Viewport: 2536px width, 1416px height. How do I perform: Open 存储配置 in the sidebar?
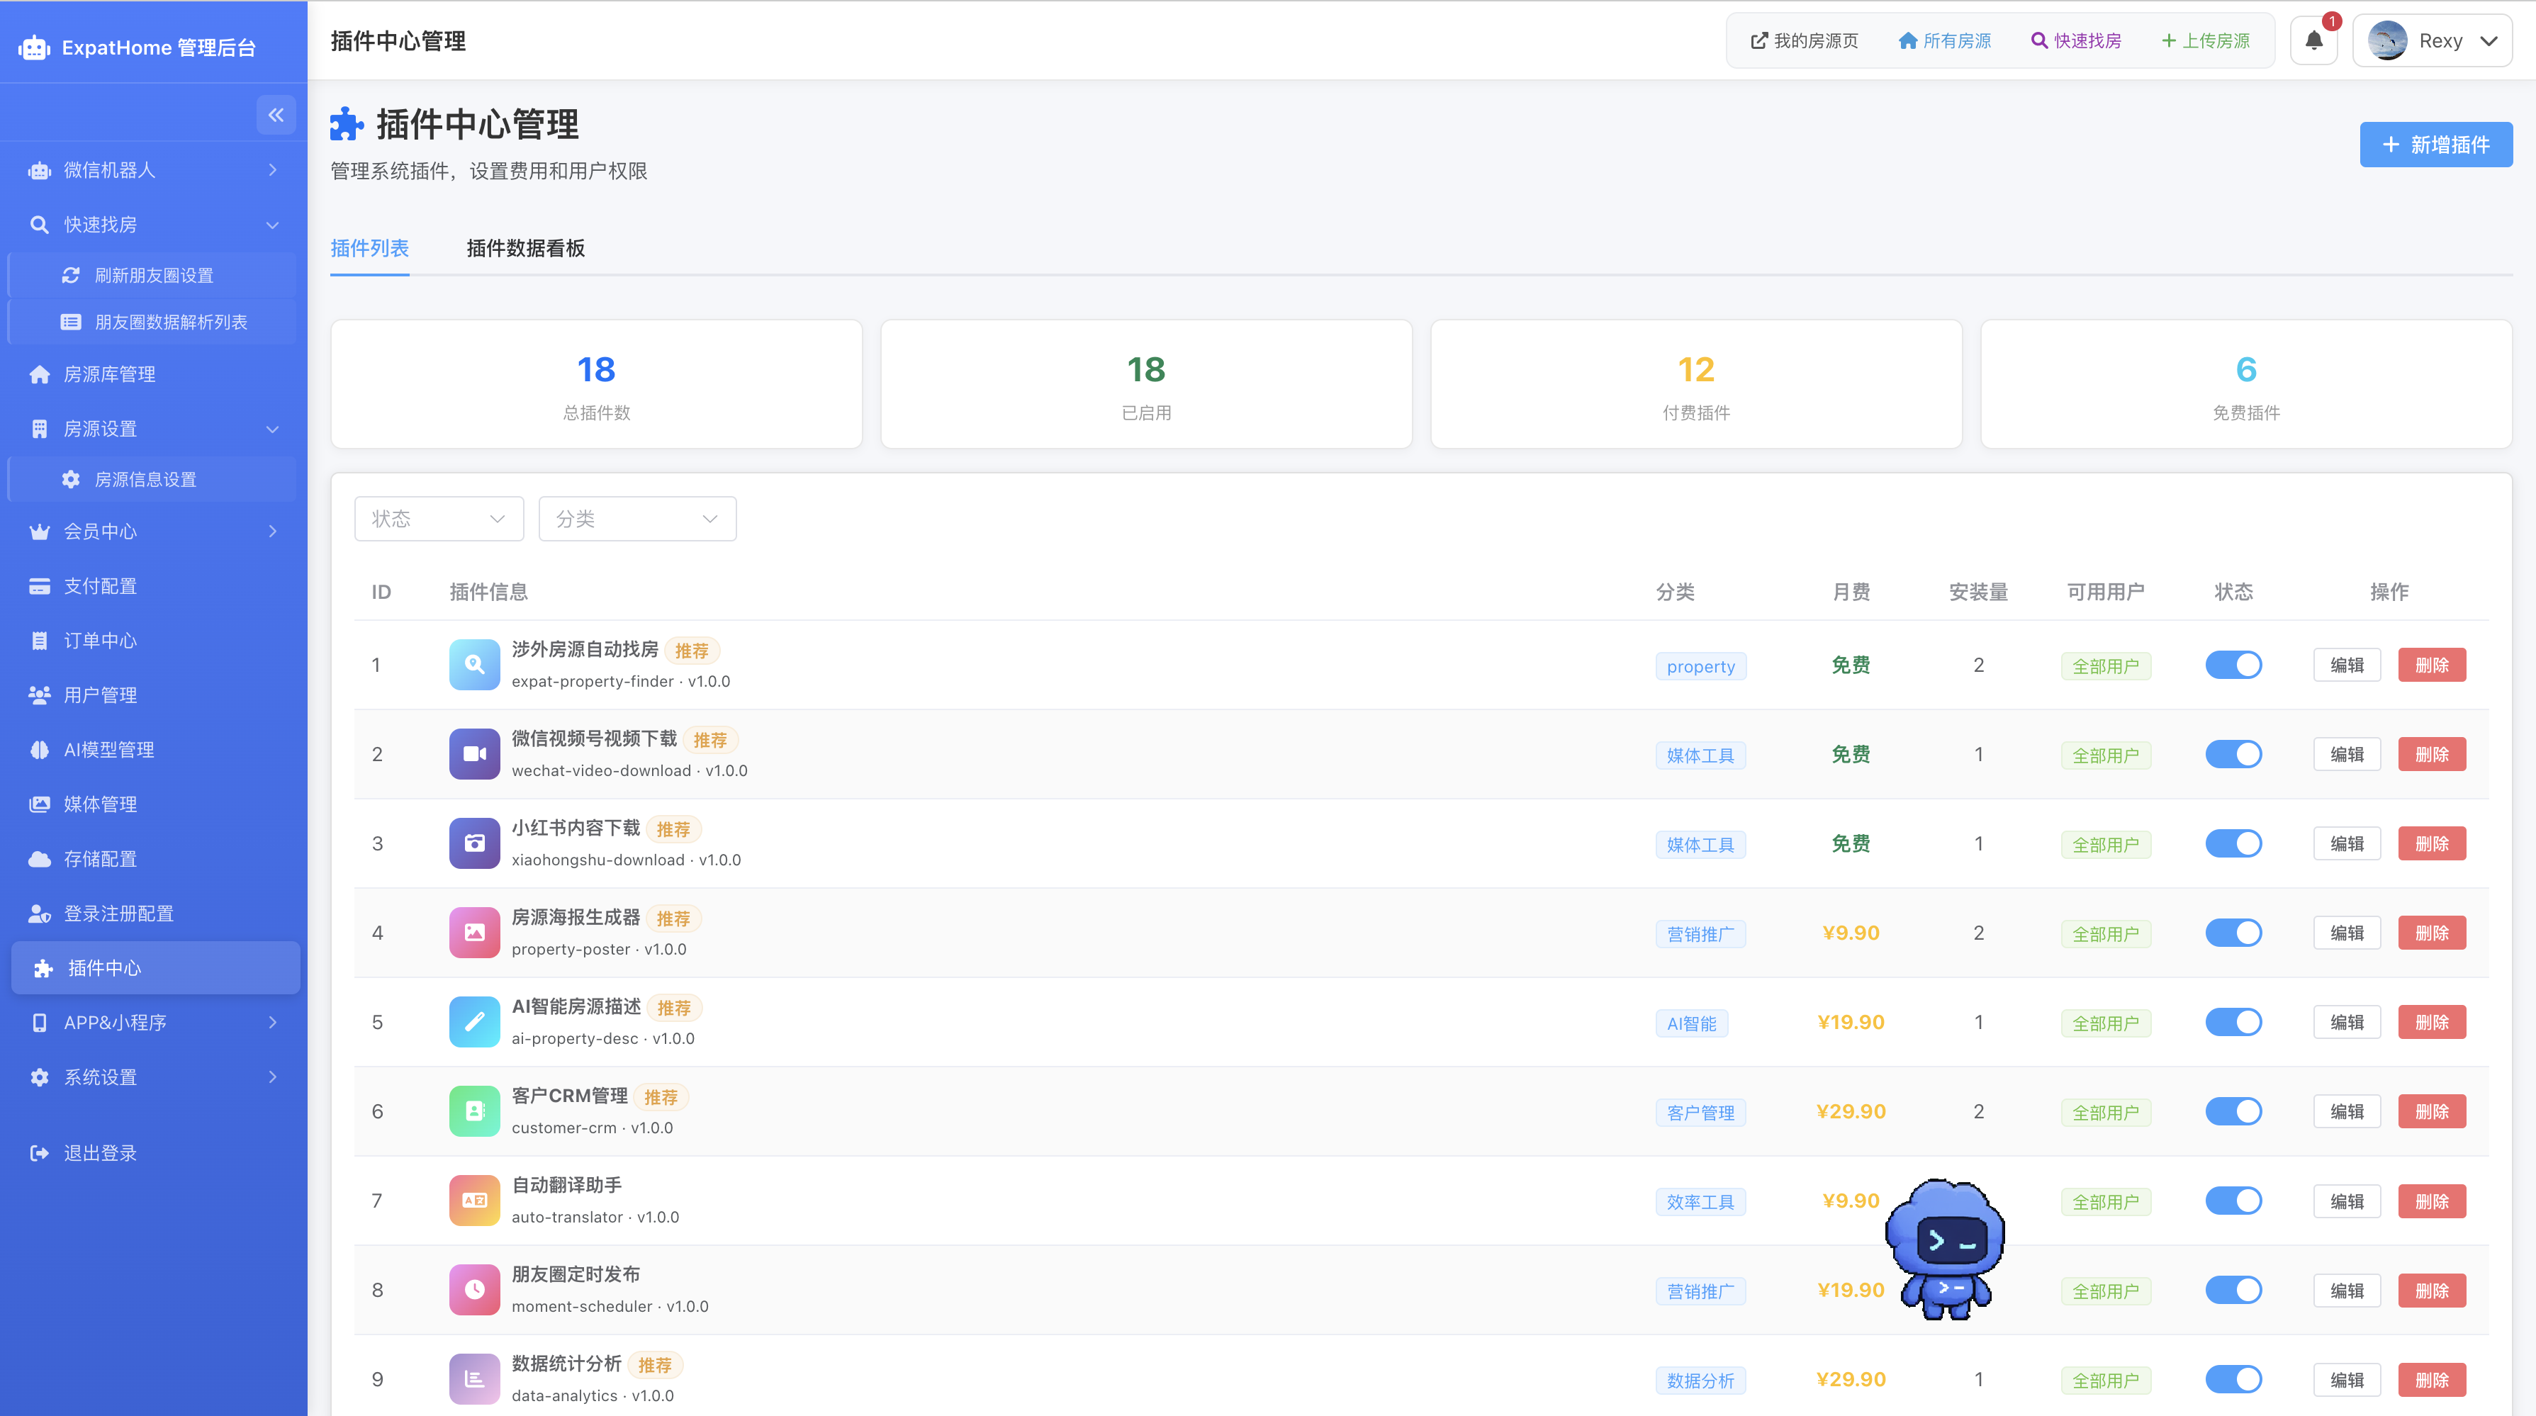(154, 859)
